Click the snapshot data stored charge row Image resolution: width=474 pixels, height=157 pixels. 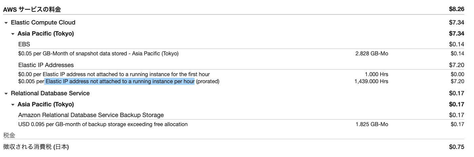point(241,54)
